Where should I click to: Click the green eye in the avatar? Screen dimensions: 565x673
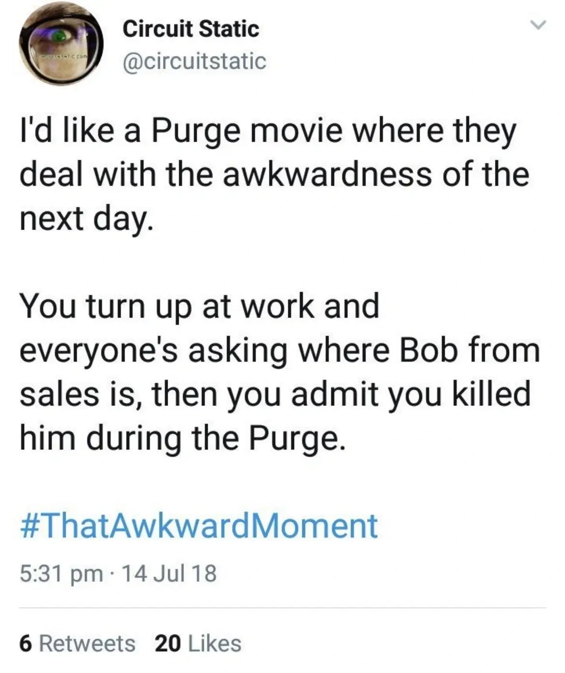click(60, 35)
